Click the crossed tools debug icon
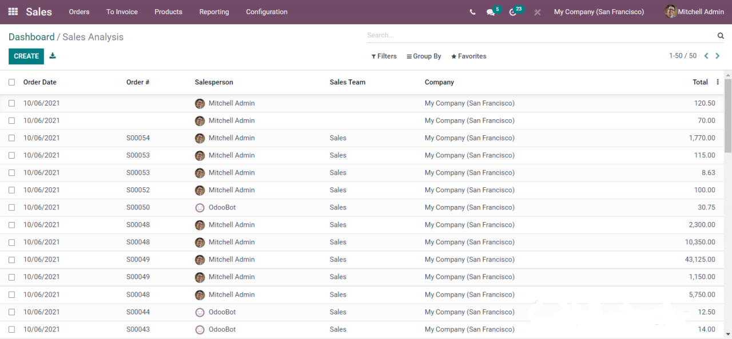 pos(538,12)
